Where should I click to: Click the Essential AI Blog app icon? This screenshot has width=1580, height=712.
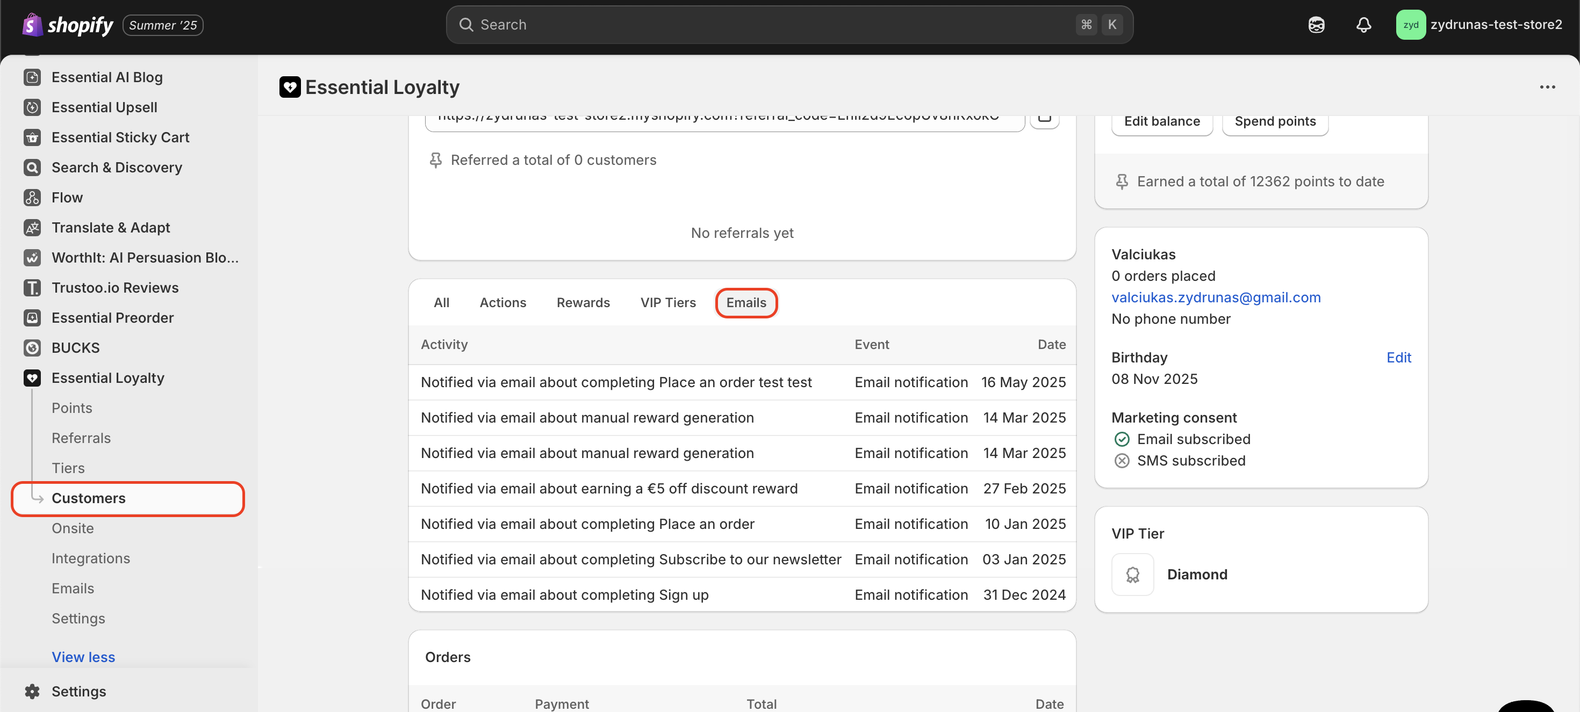pyautogui.click(x=32, y=77)
